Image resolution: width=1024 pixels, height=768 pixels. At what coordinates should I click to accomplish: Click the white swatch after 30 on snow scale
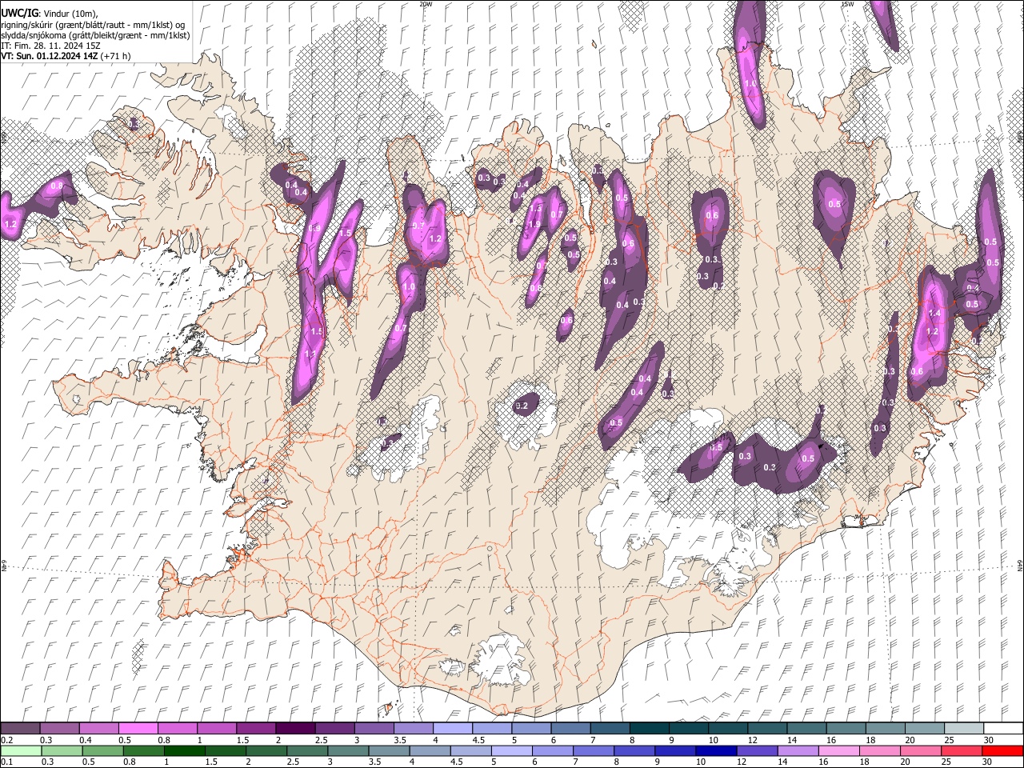click(x=1002, y=729)
